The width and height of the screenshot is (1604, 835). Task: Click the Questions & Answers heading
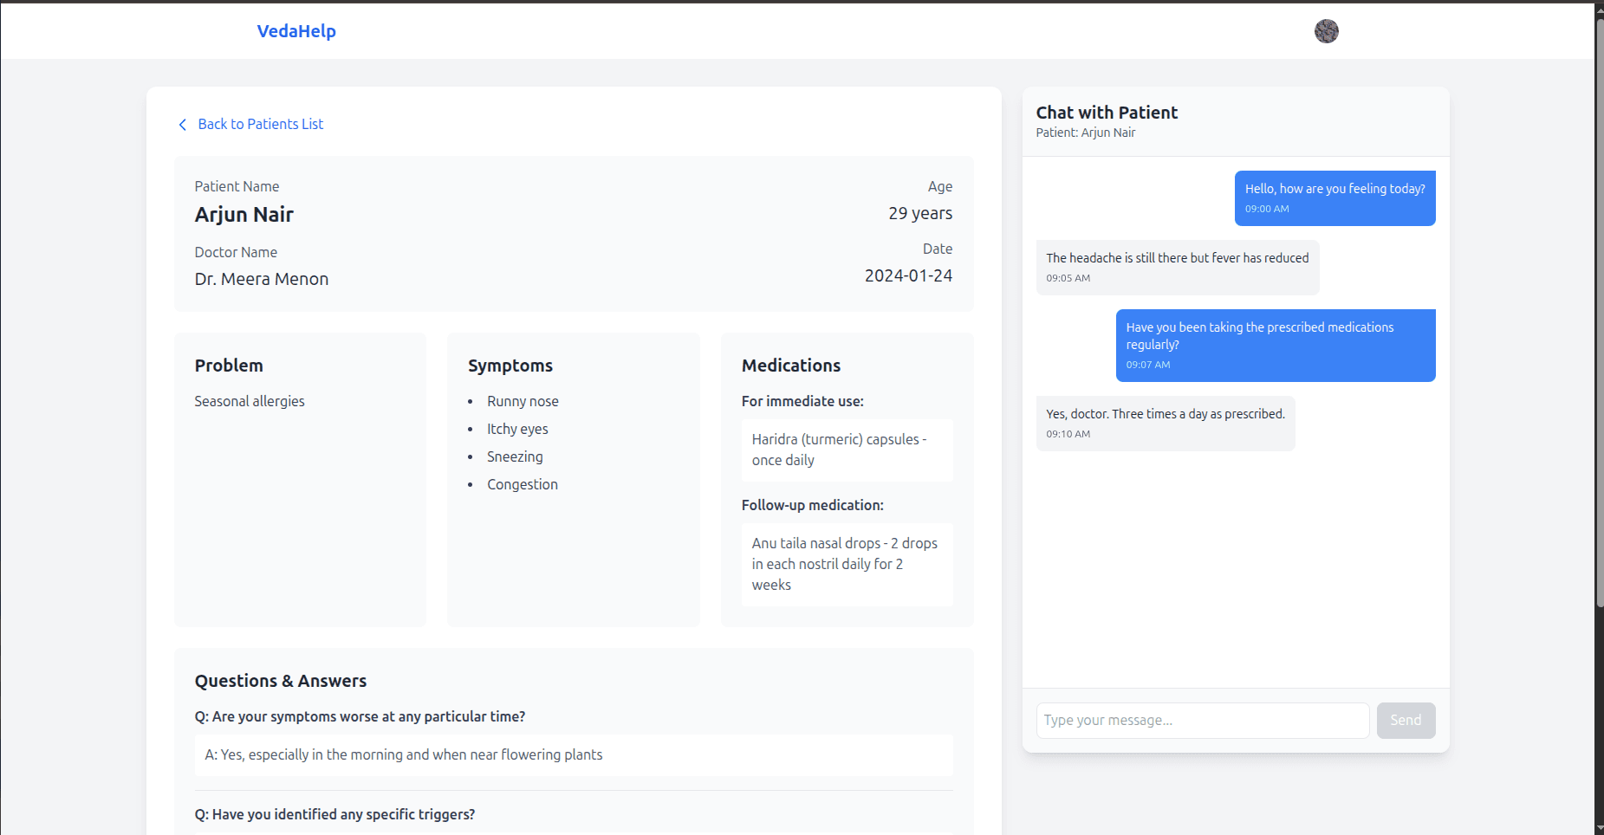(x=281, y=681)
